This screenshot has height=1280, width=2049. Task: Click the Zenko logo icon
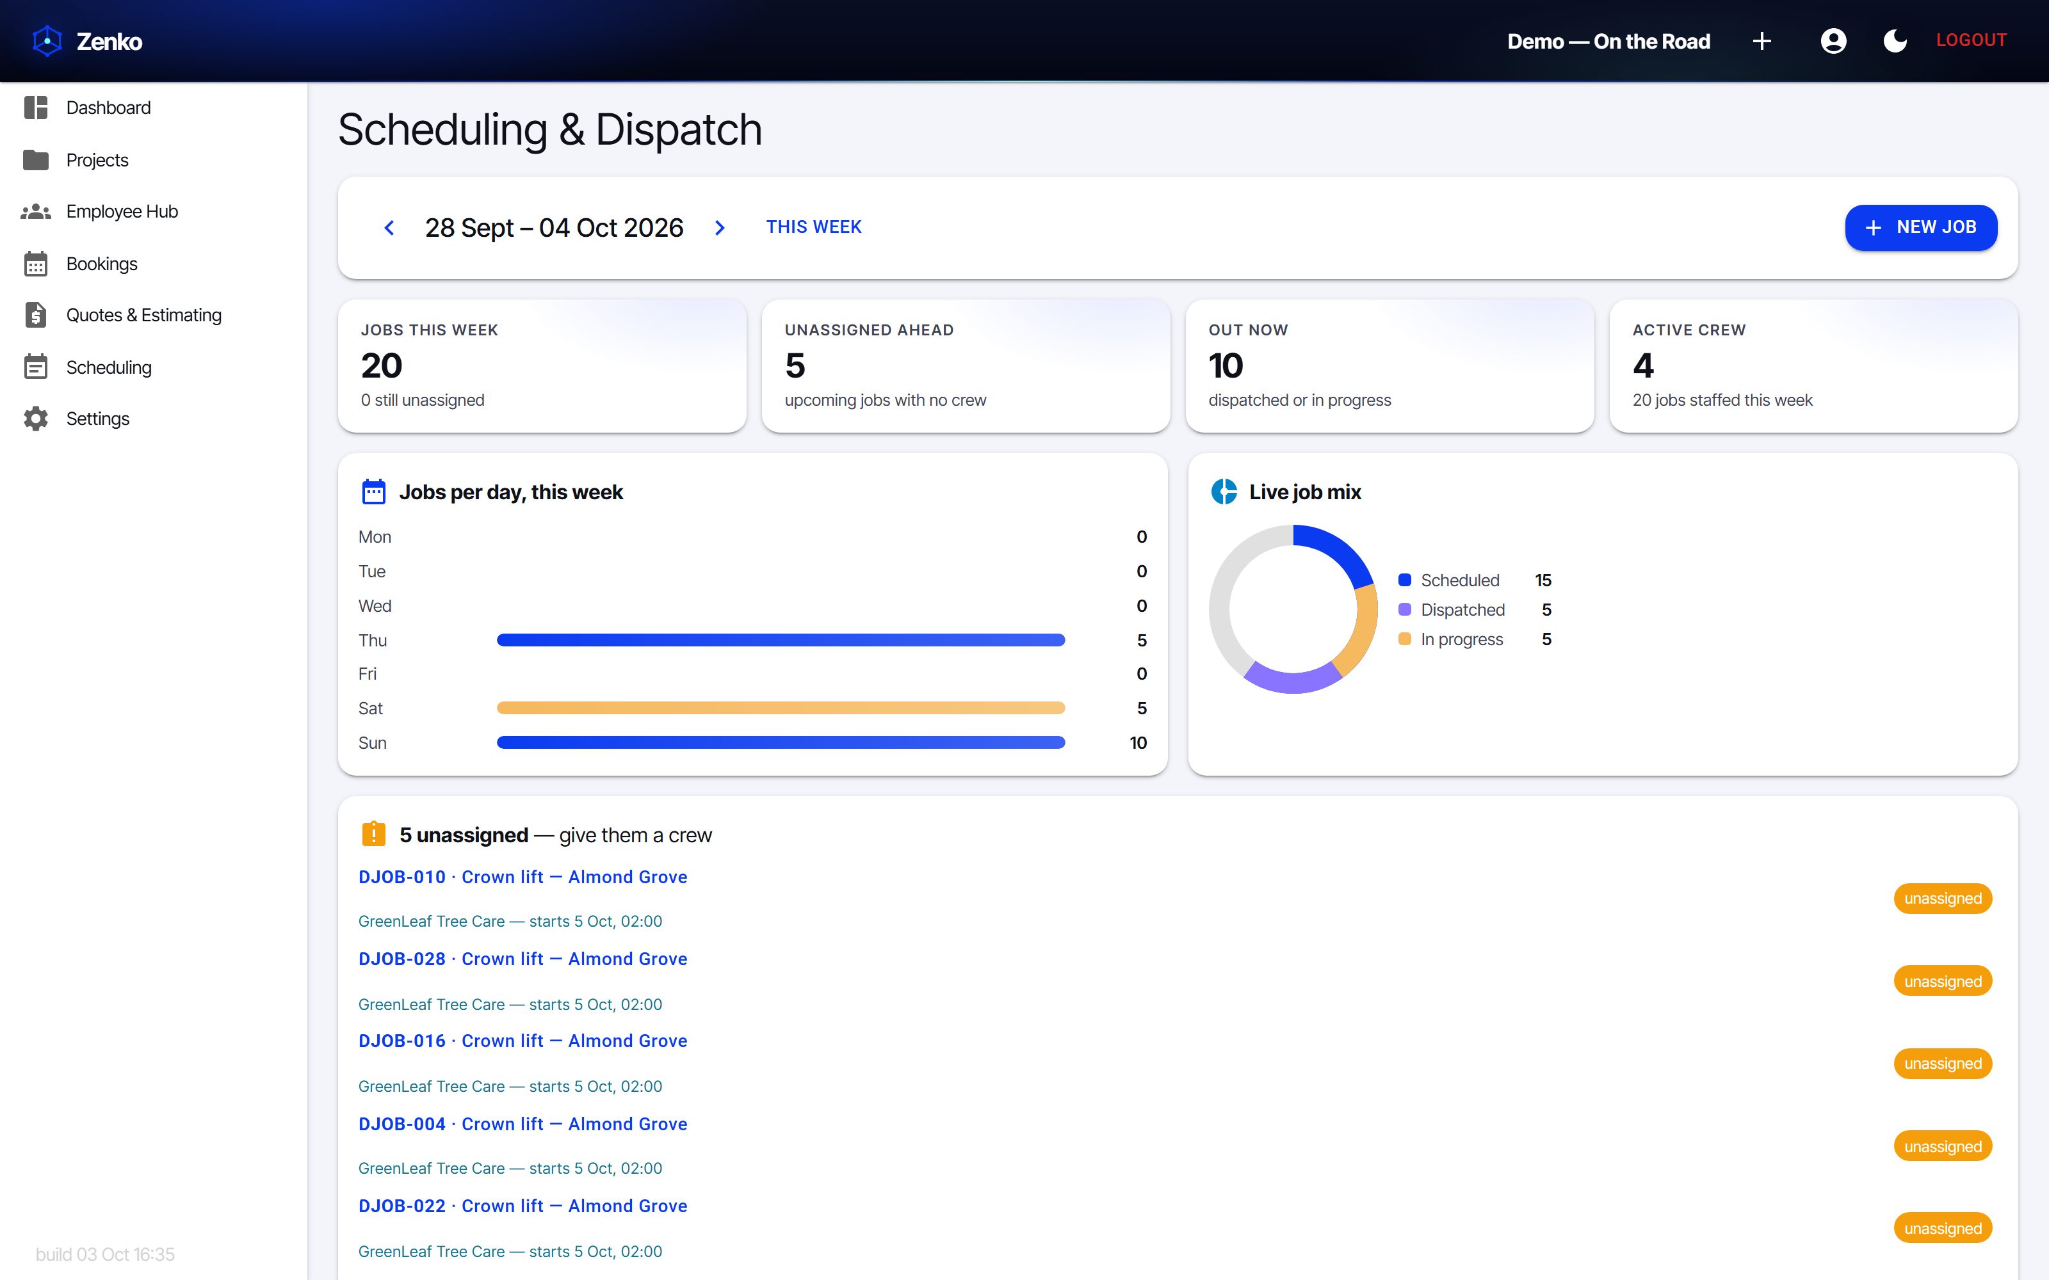(47, 40)
